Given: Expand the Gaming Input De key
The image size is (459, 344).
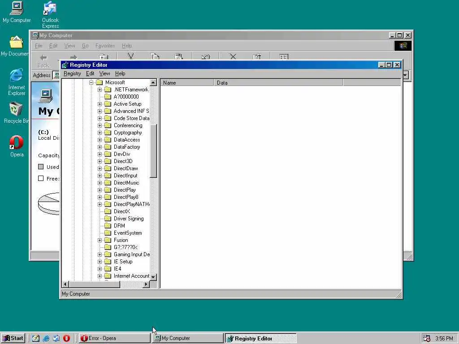Looking at the screenshot, I should (x=100, y=254).
